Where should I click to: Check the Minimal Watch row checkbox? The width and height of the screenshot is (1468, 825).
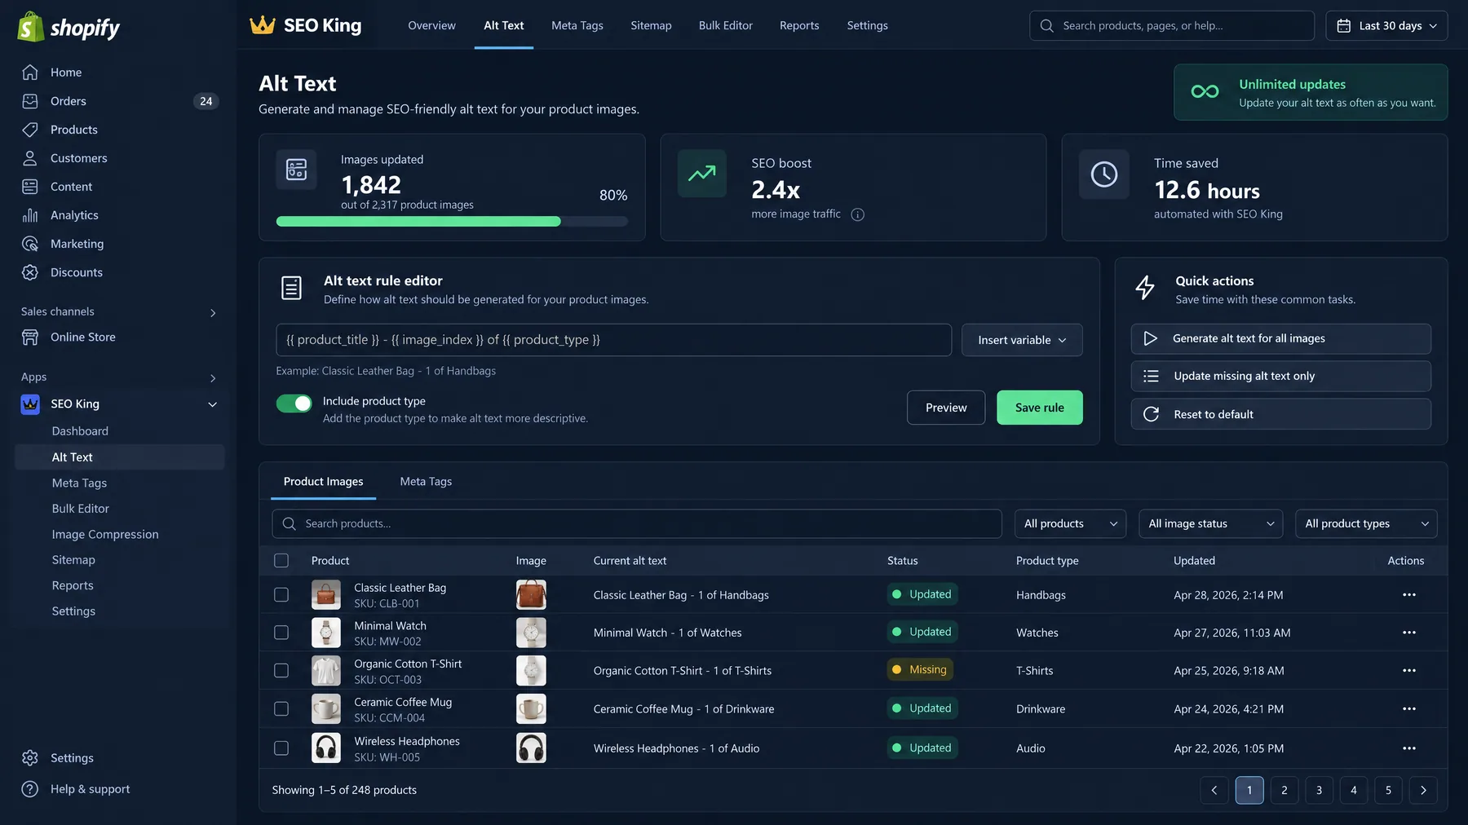(281, 633)
